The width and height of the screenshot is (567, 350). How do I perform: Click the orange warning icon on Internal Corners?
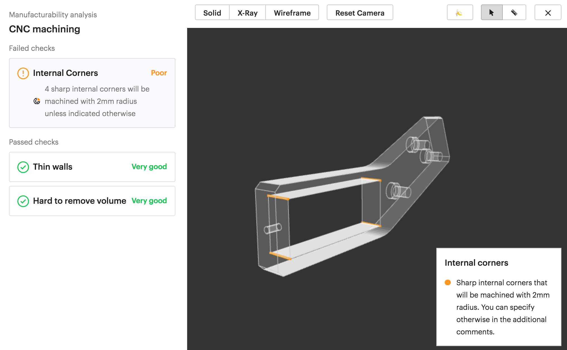click(23, 73)
